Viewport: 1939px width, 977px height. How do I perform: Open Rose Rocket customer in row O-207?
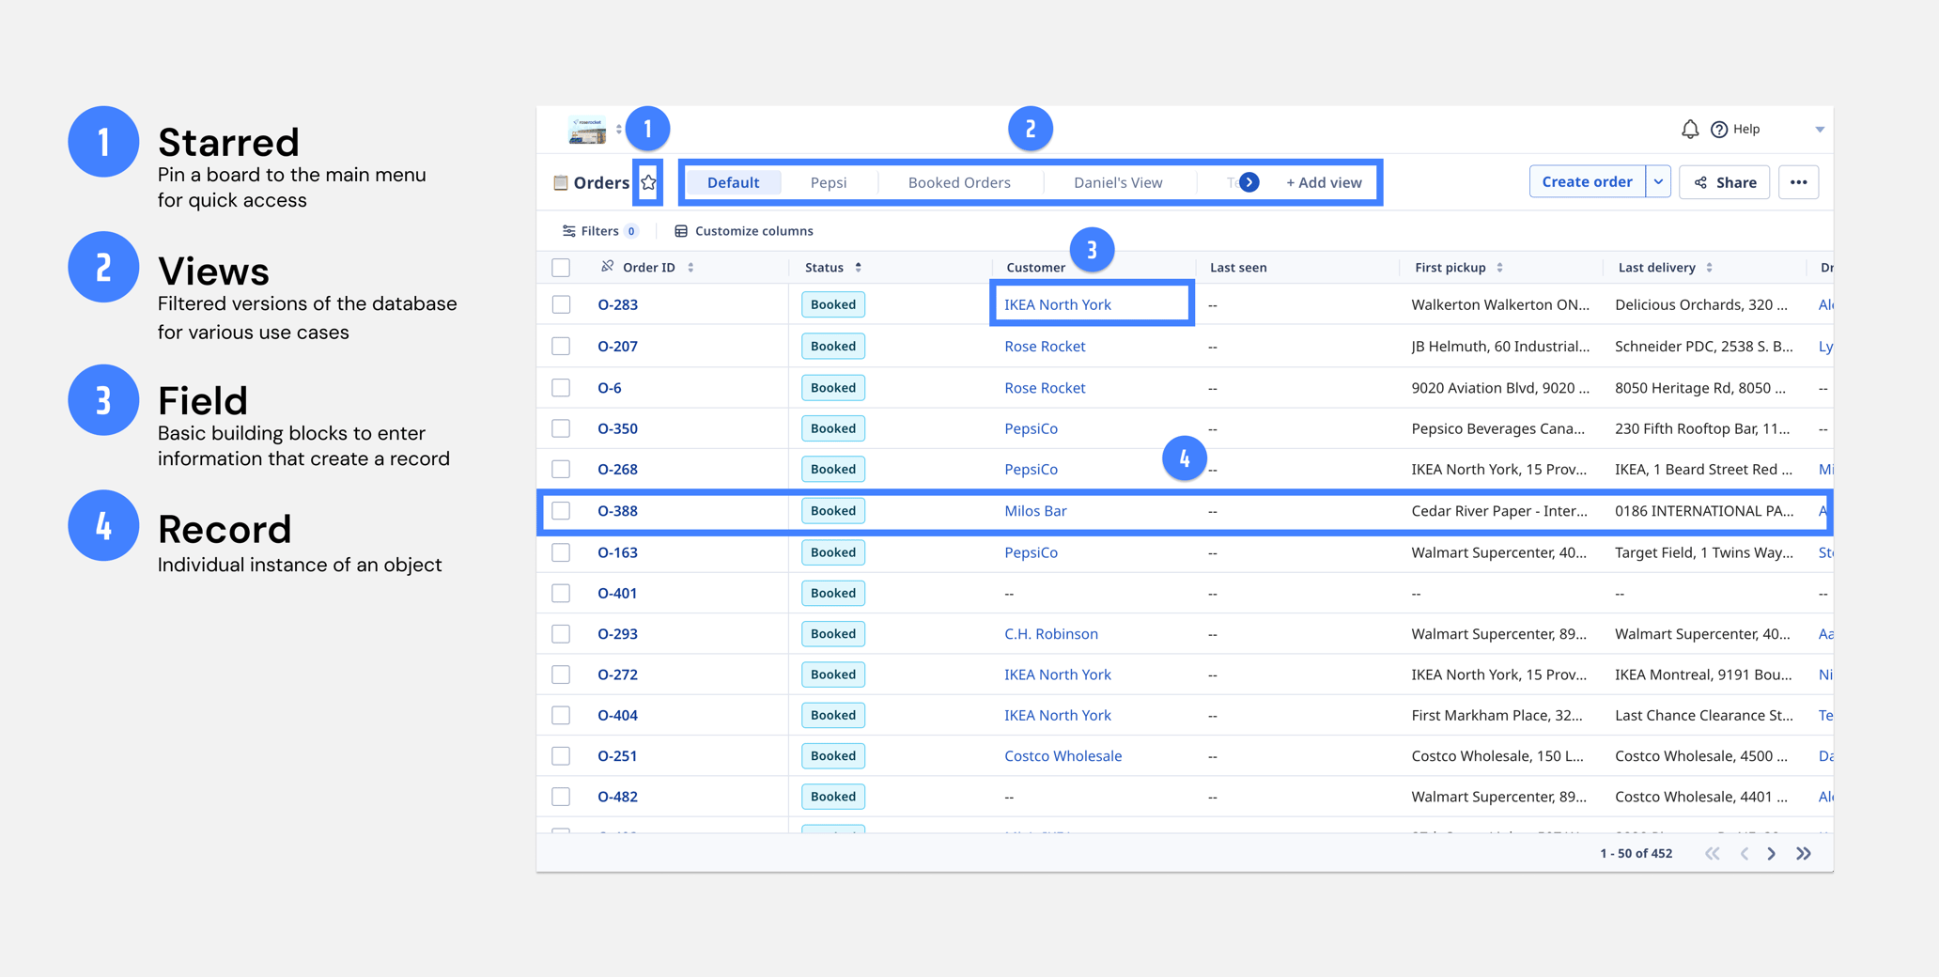[x=1045, y=346]
